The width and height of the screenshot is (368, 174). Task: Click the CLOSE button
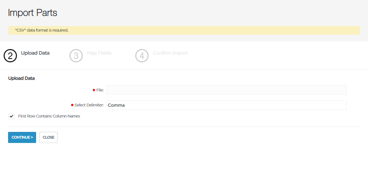pos(48,137)
